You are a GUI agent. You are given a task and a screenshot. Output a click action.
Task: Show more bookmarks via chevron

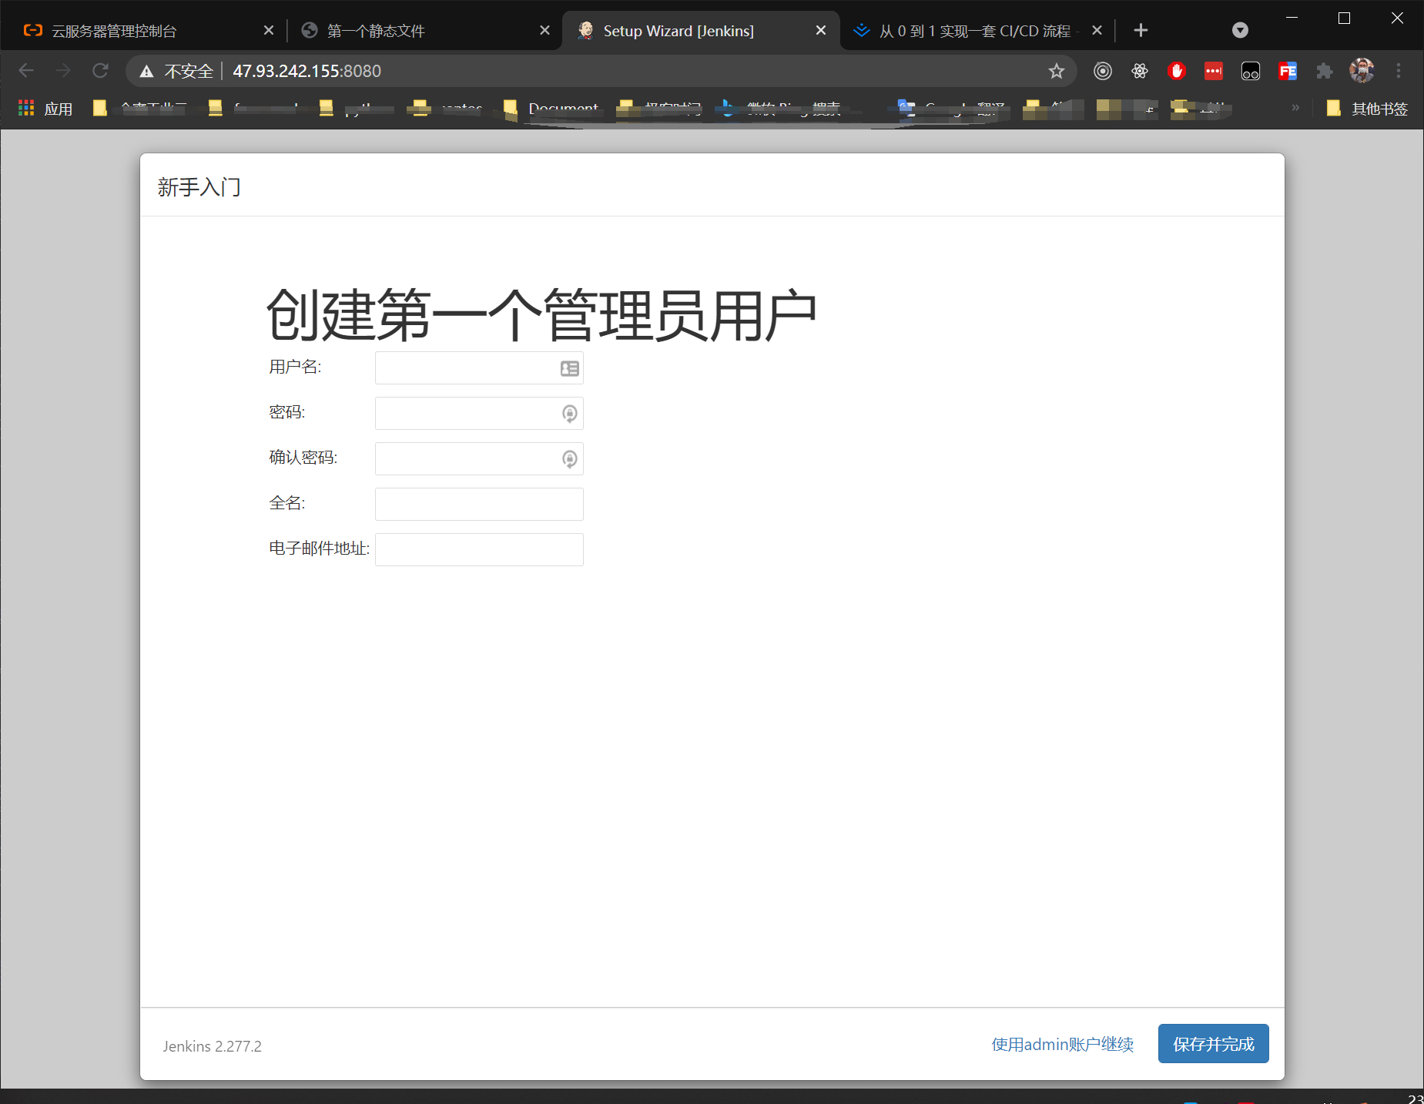pyautogui.click(x=1295, y=108)
